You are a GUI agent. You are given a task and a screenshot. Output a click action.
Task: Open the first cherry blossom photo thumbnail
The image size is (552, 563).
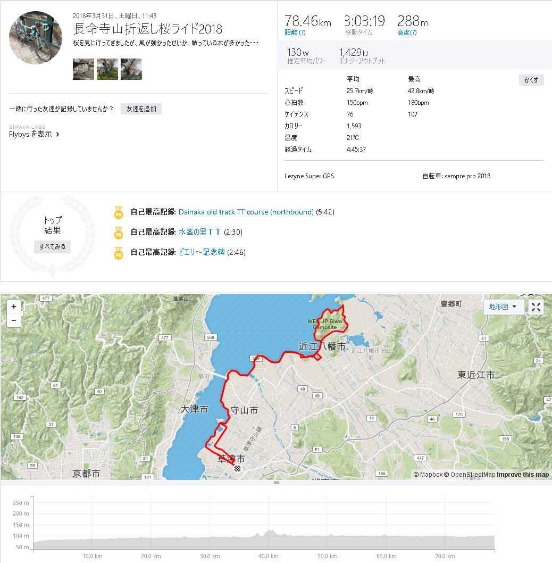coord(83,69)
